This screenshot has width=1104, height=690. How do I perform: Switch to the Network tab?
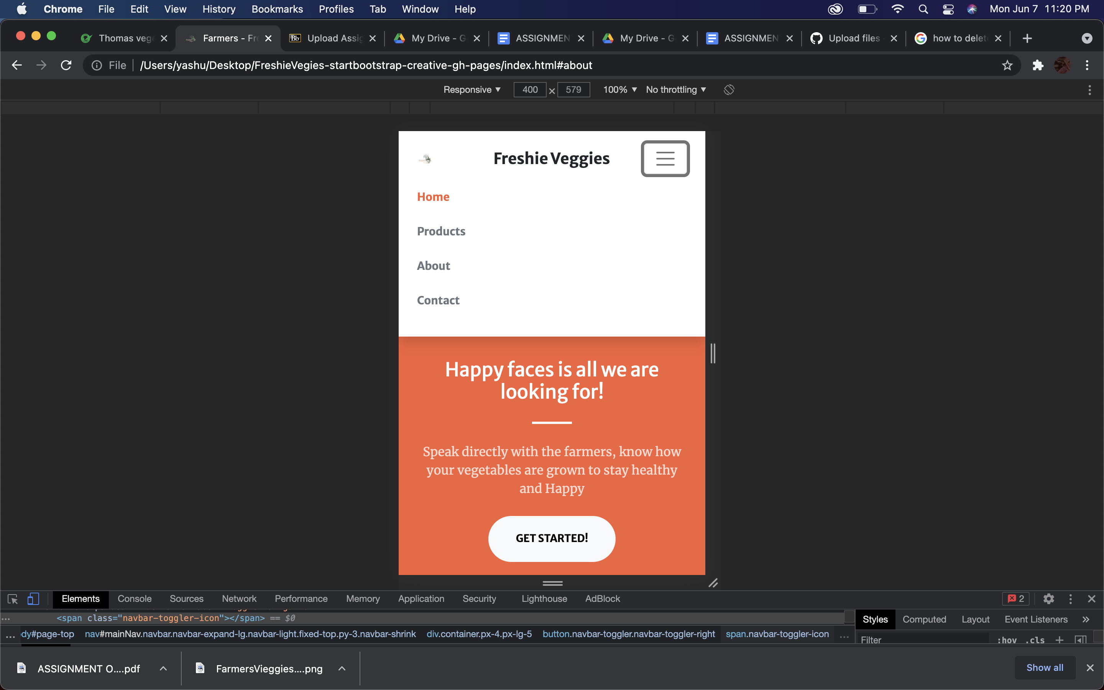point(239,599)
